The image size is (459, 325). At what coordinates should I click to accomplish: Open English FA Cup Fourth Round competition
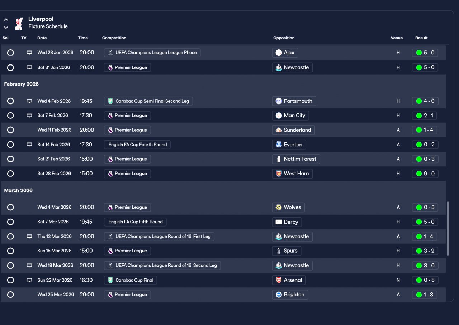[137, 145]
